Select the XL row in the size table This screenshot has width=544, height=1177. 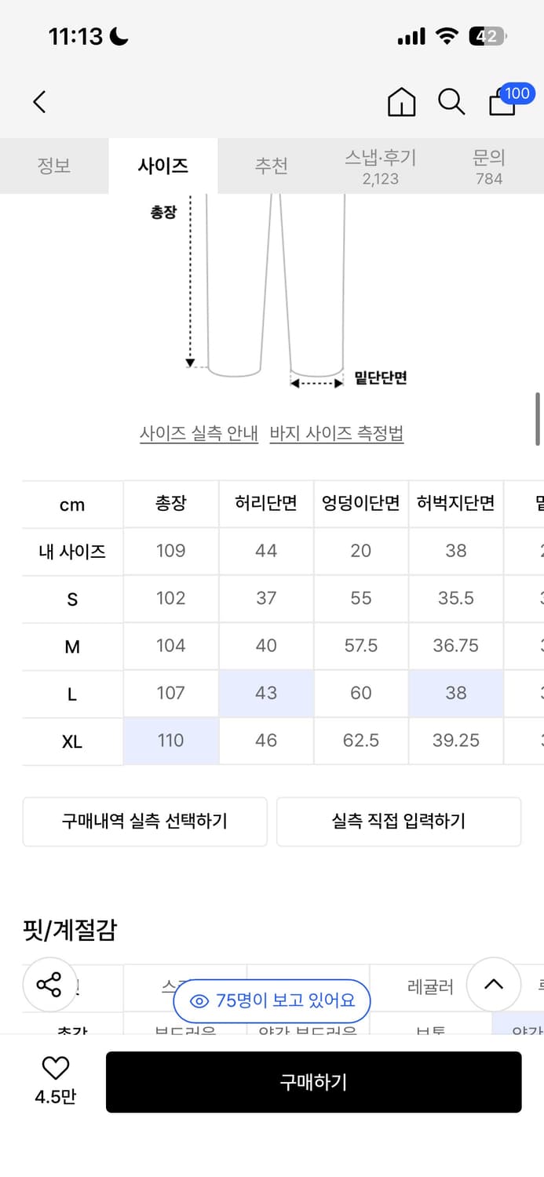(71, 740)
